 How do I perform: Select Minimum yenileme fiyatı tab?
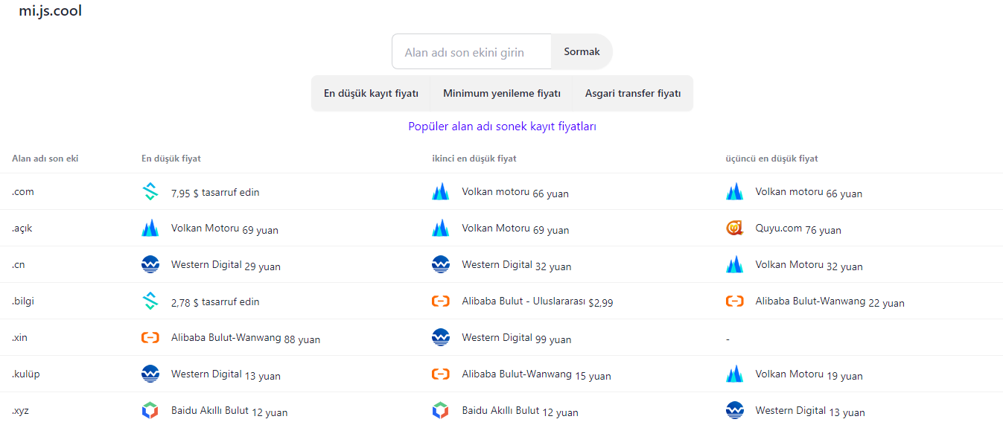click(502, 94)
